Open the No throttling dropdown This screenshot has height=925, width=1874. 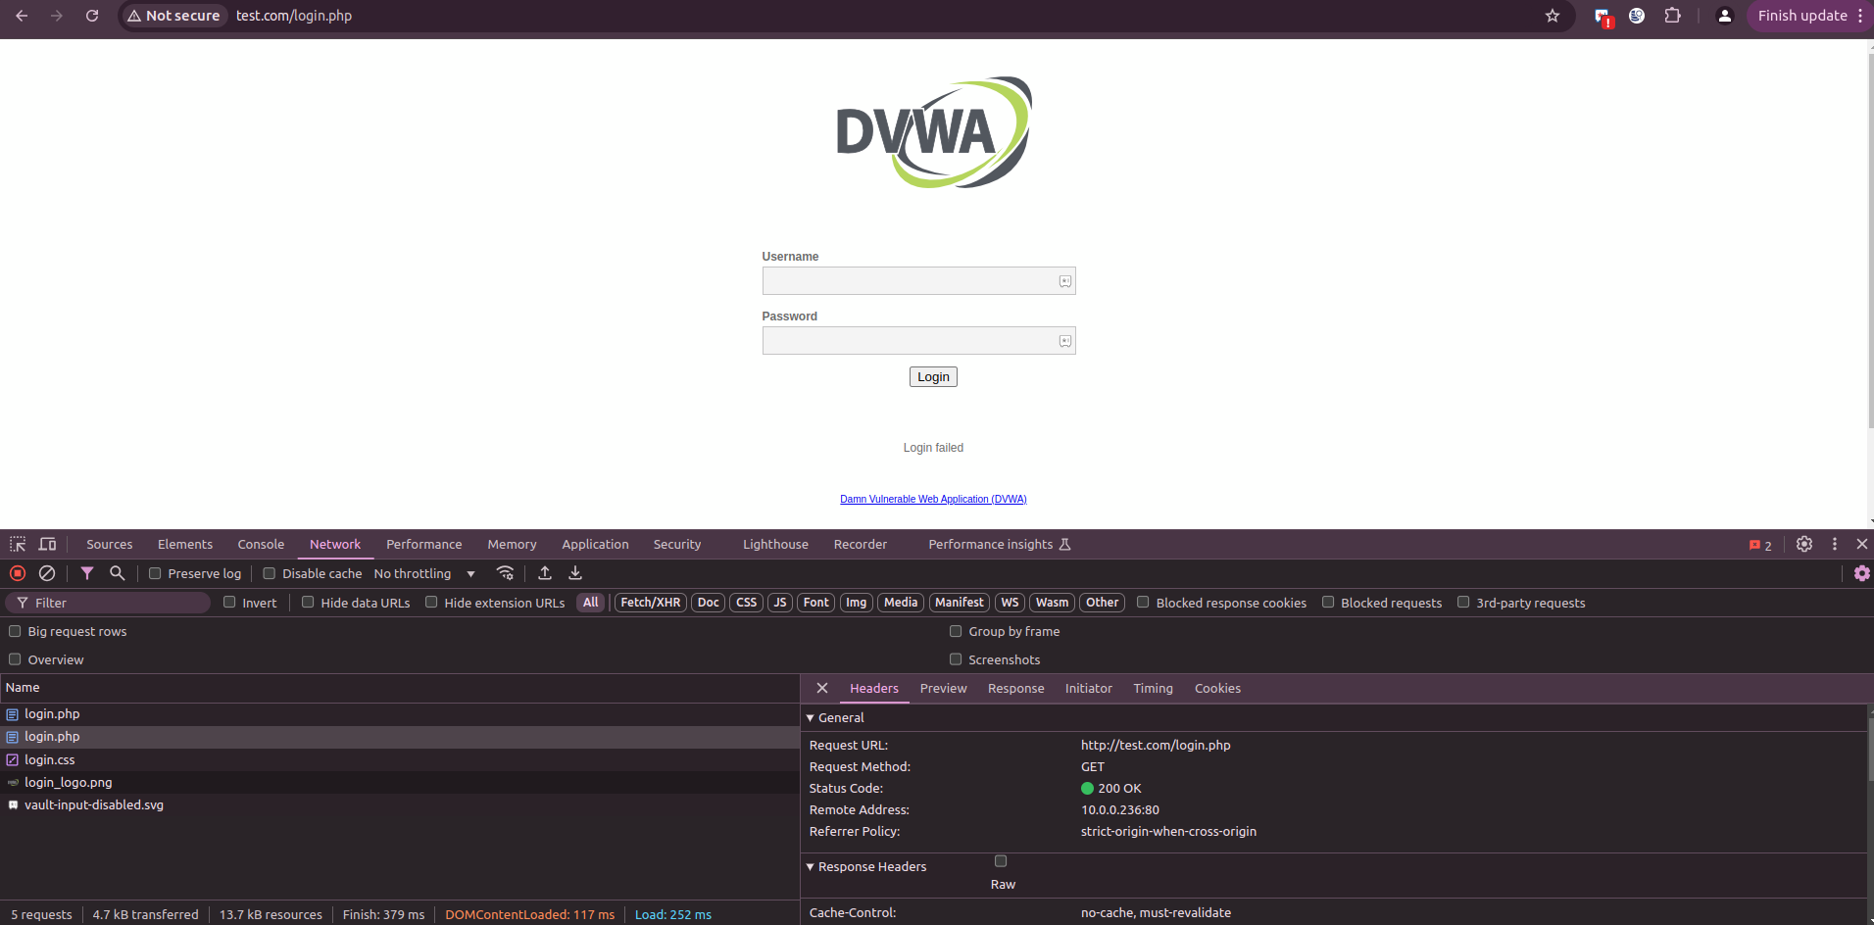[x=424, y=573]
